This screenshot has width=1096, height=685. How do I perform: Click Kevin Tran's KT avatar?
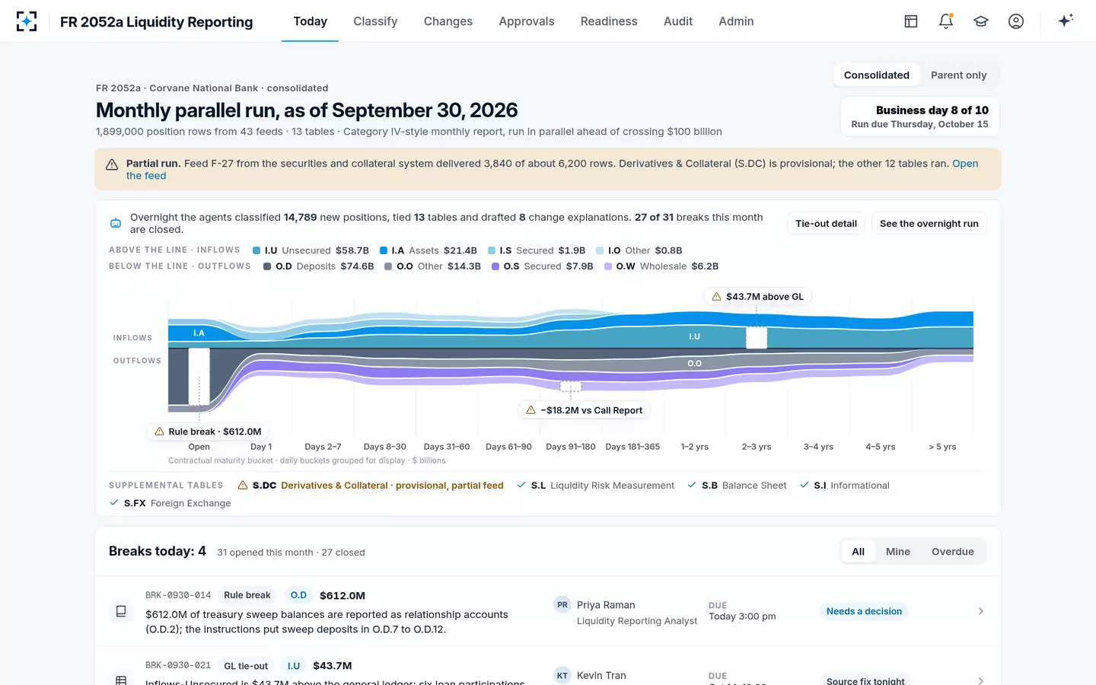[x=562, y=675]
